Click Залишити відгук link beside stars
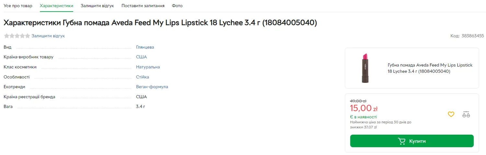 pyautogui.click(x=48, y=36)
